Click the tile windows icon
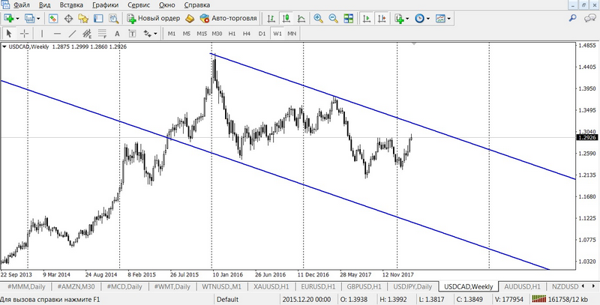The height and width of the screenshot is (305, 600). (348, 17)
